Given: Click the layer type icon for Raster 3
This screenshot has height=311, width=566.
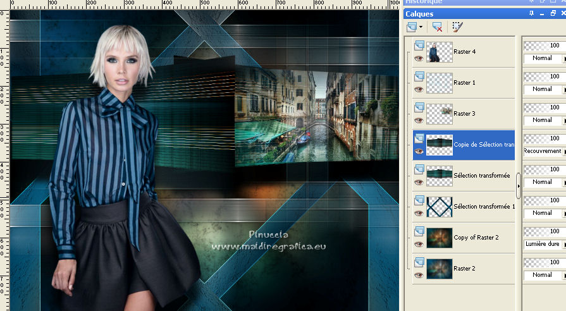Looking at the screenshot, I should tap(419, 107).
